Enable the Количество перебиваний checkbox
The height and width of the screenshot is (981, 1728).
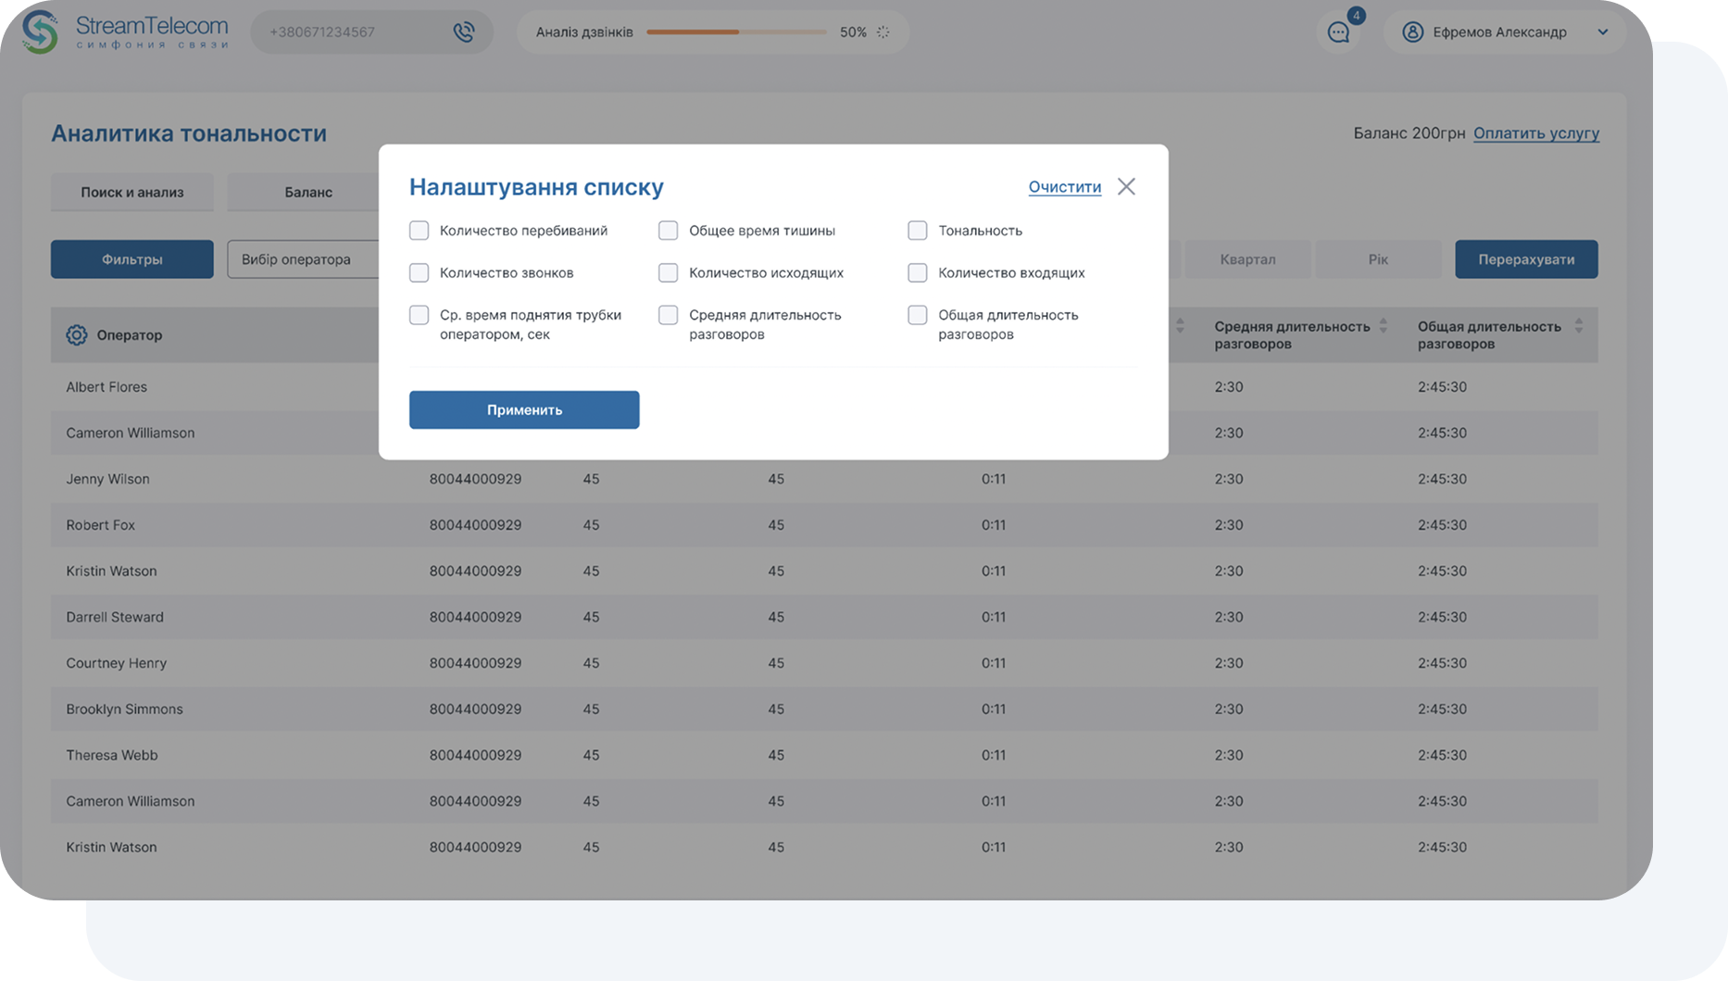pos(419,231)
